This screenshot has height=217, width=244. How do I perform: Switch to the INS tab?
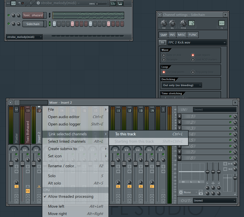tap(172, 35)
